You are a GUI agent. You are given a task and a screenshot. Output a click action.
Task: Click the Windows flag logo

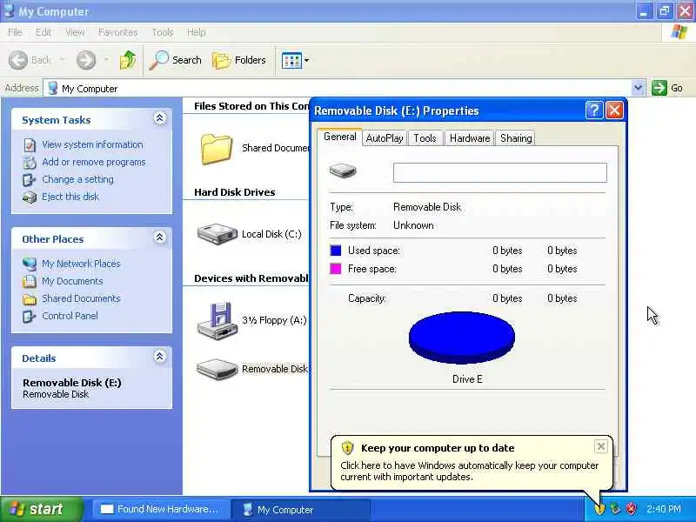[679, 32]
